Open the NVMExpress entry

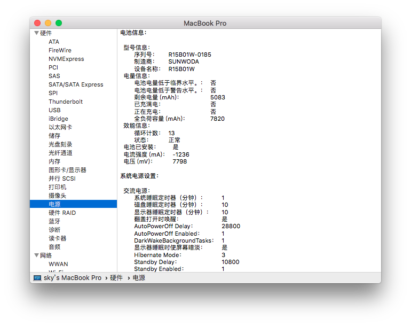[x=66, y=59]
